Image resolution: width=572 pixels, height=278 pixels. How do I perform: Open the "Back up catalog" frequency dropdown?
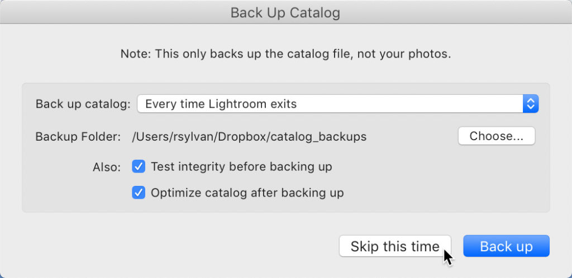[x=330, y=104]
